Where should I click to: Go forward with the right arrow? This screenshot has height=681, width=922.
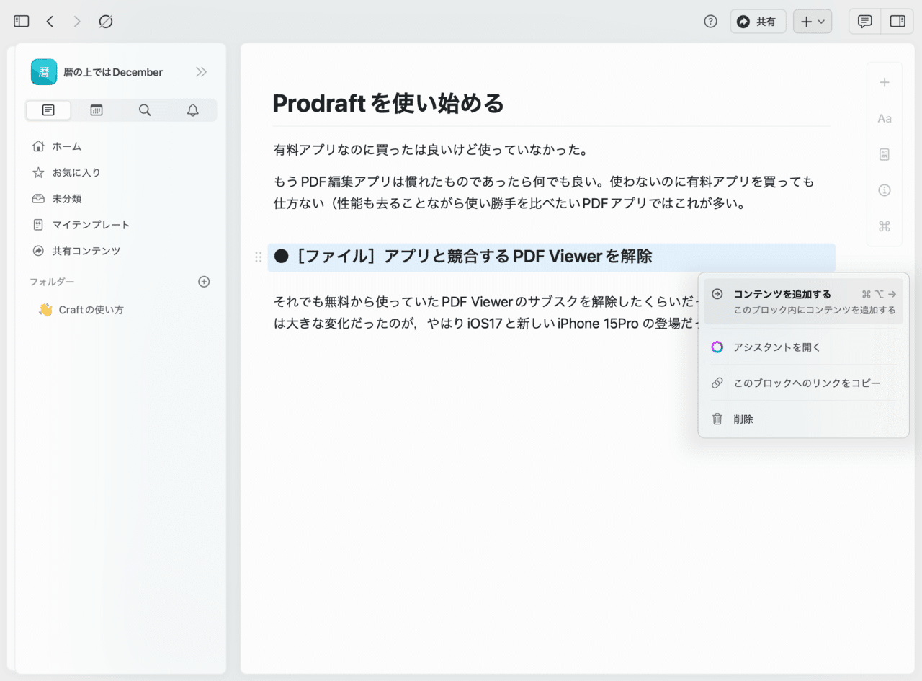pyautogui.click(x=77, y=22)
